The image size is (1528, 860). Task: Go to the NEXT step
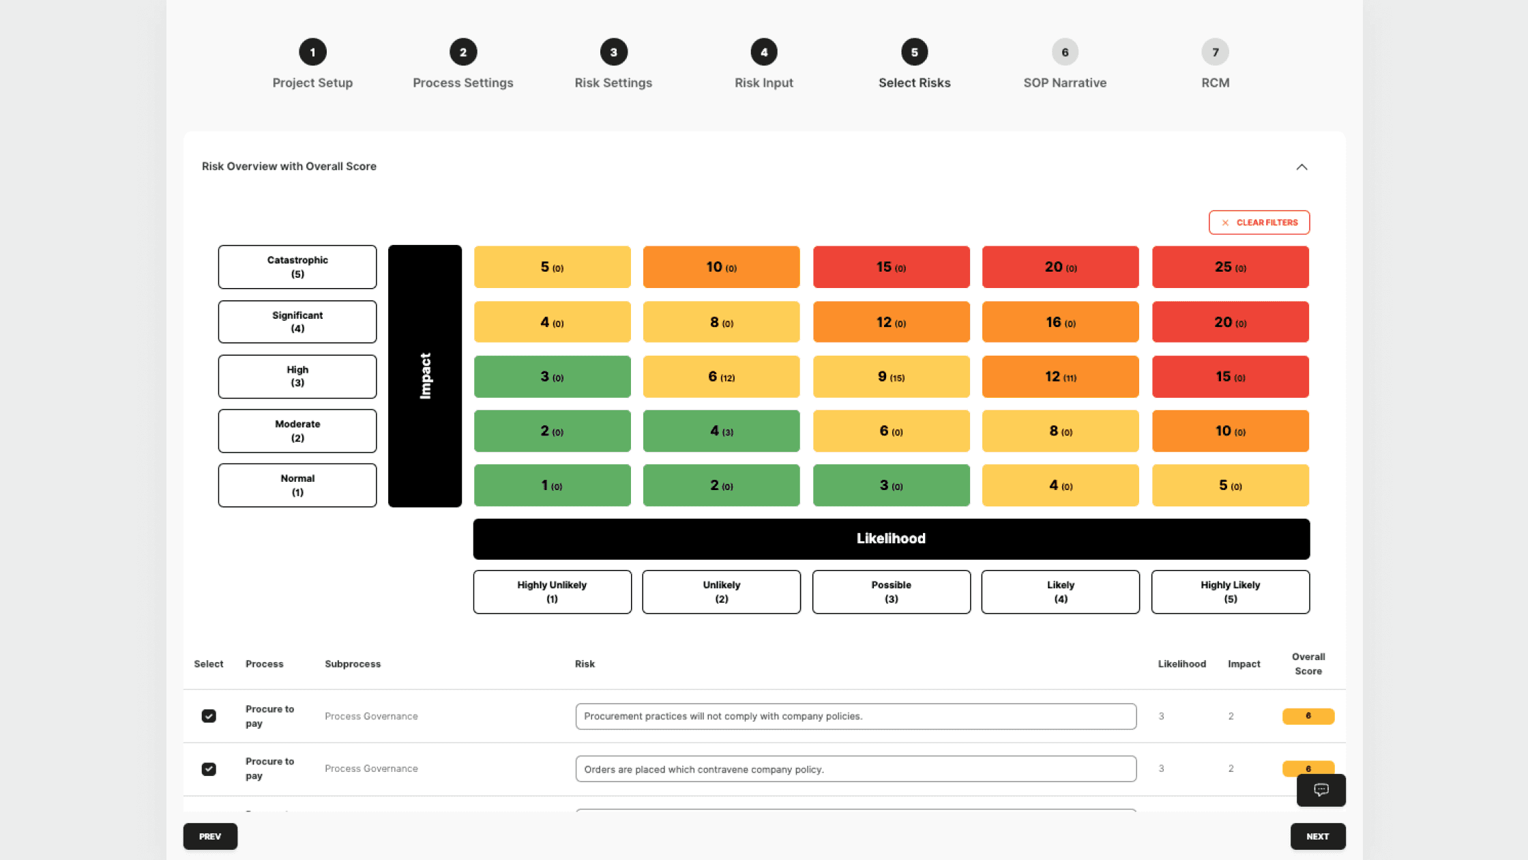[1317, 836]
